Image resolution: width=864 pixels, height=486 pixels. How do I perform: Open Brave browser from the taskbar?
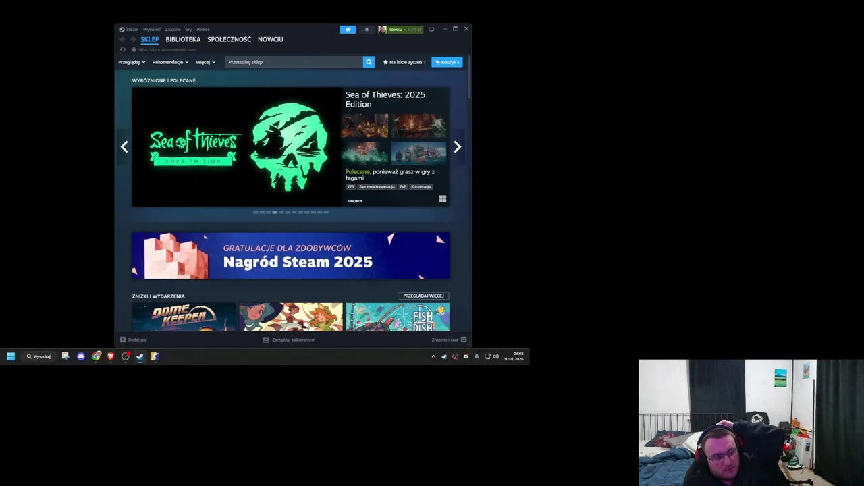pyautogui.click(x=111, y=356)
